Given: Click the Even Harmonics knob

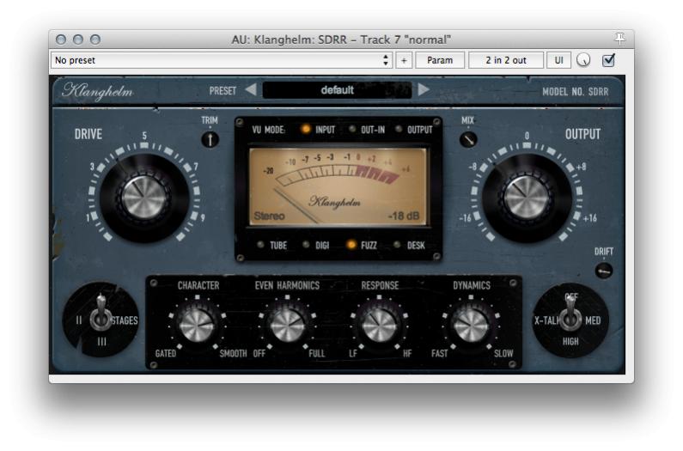Looking at the screenshot, I should click(x=288, y=325).
